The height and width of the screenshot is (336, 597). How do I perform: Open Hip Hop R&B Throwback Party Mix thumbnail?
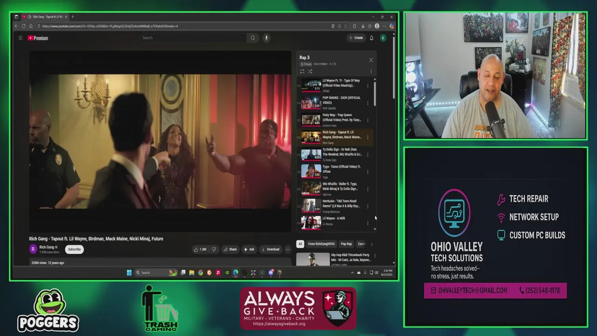(x=312, y=259)
